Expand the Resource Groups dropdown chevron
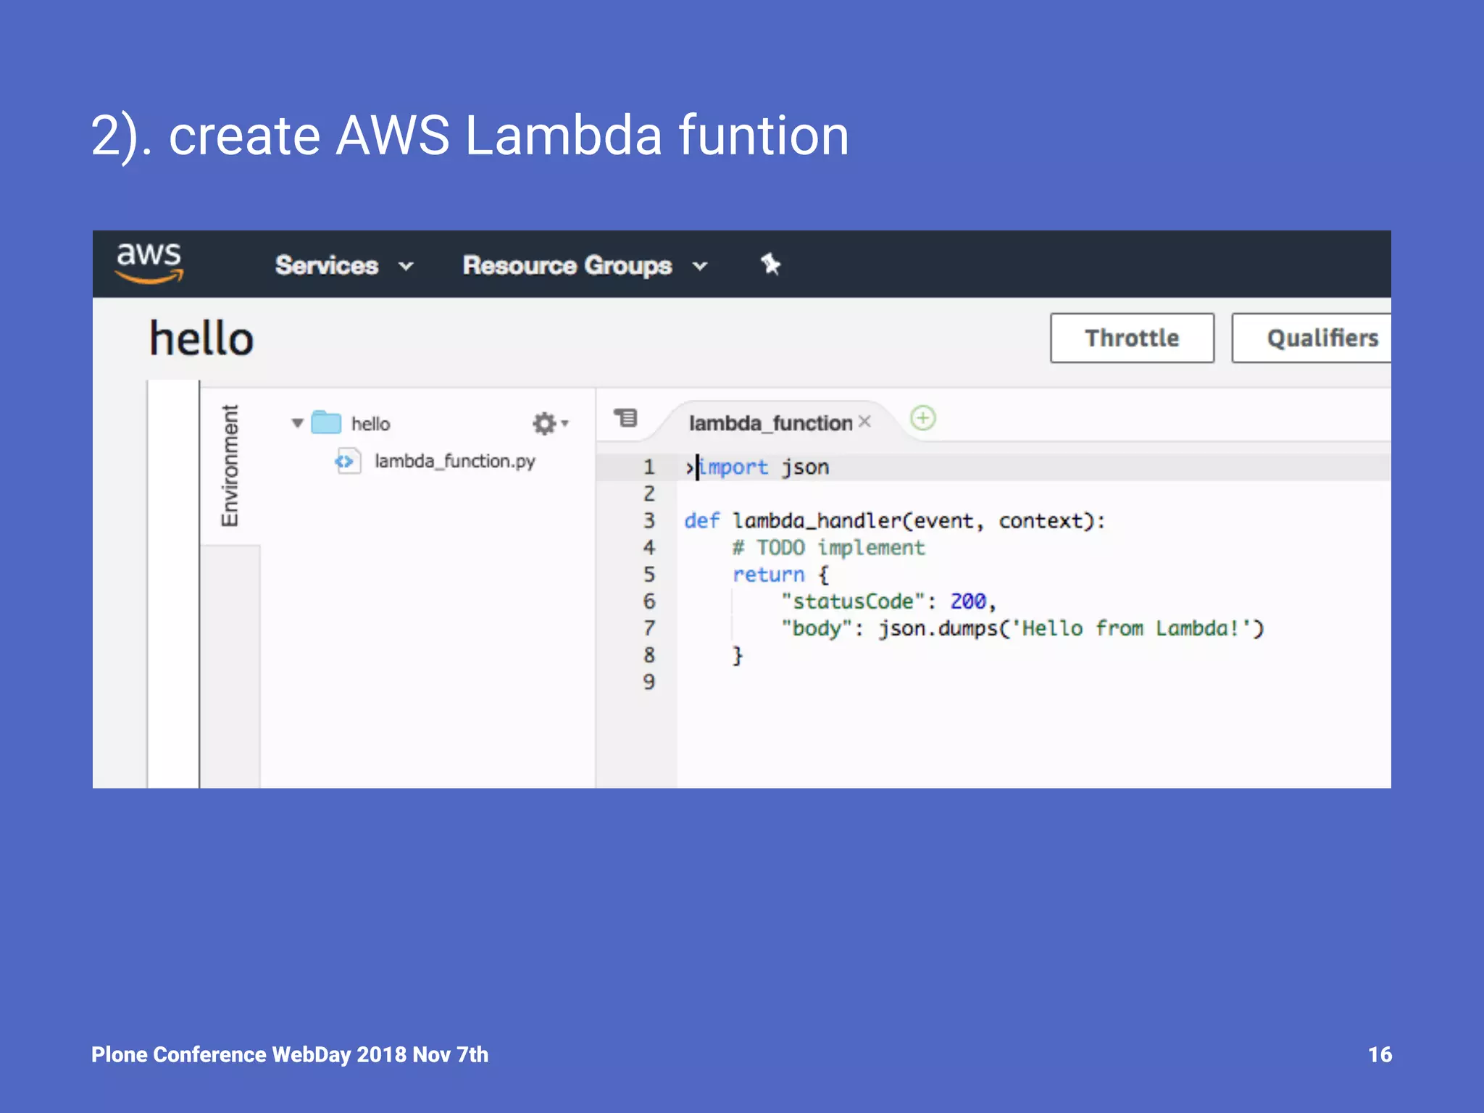Image resolution: width=1484 pixels, height=1113 pixels. tap(700, 267)
